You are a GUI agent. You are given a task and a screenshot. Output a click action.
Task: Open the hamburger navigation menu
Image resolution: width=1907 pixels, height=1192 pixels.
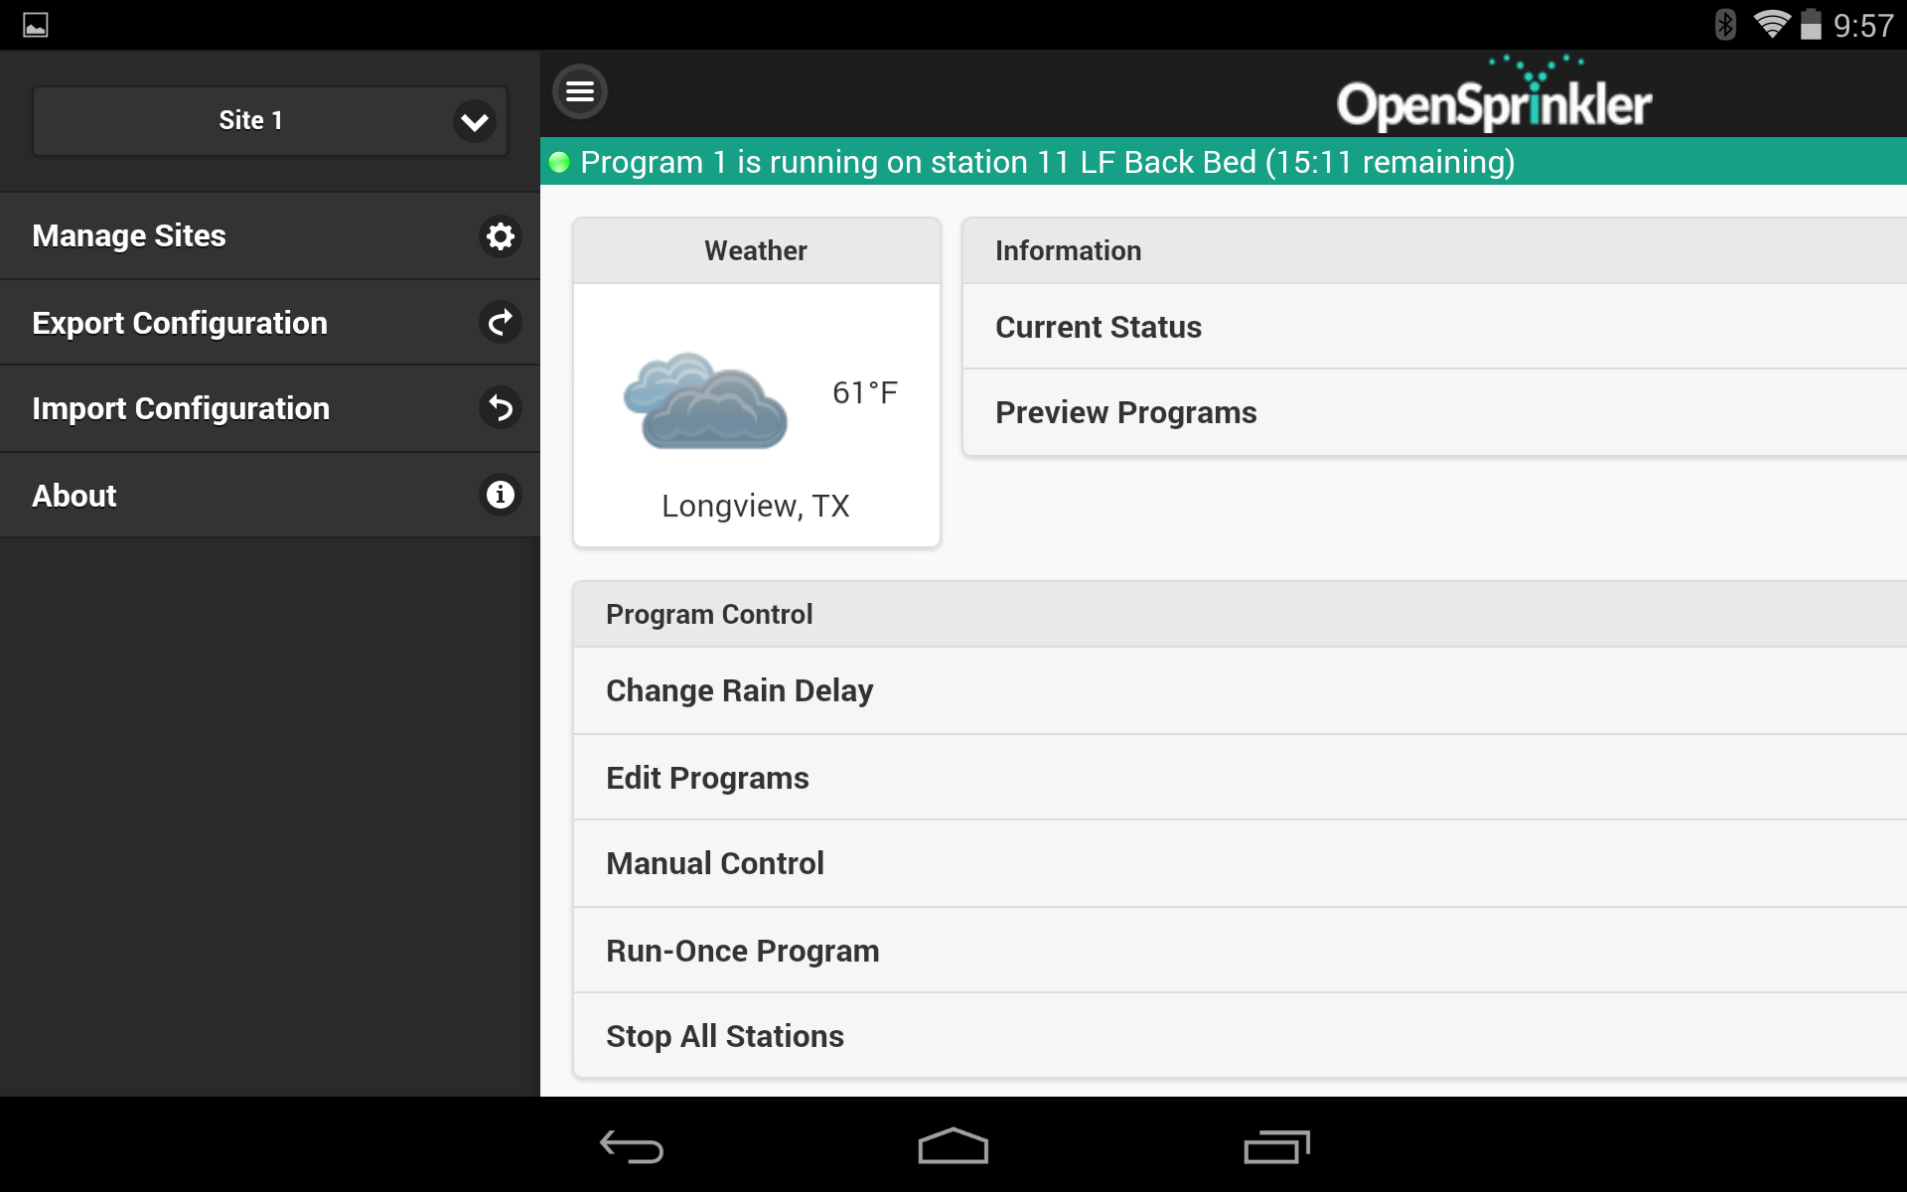click(580, 90)
